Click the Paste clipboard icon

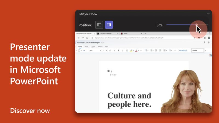79,51
